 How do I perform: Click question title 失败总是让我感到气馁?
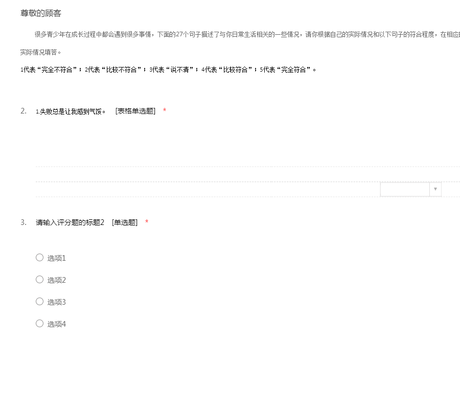click(72, 111)
